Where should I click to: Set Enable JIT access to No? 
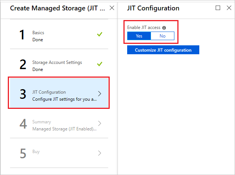162,36
